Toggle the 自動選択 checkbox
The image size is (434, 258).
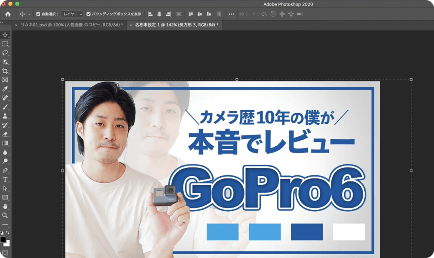pos(38,14)
